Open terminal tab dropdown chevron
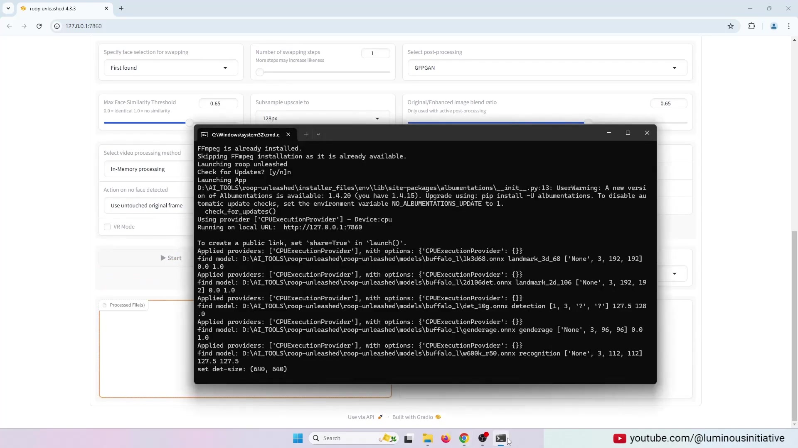Screen dimensions: 798x448 [318, 134]
